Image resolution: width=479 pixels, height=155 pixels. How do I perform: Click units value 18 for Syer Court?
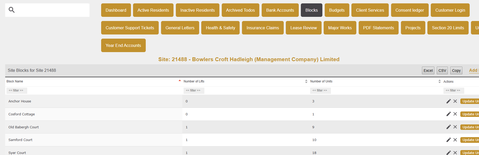tap(314, 153)
